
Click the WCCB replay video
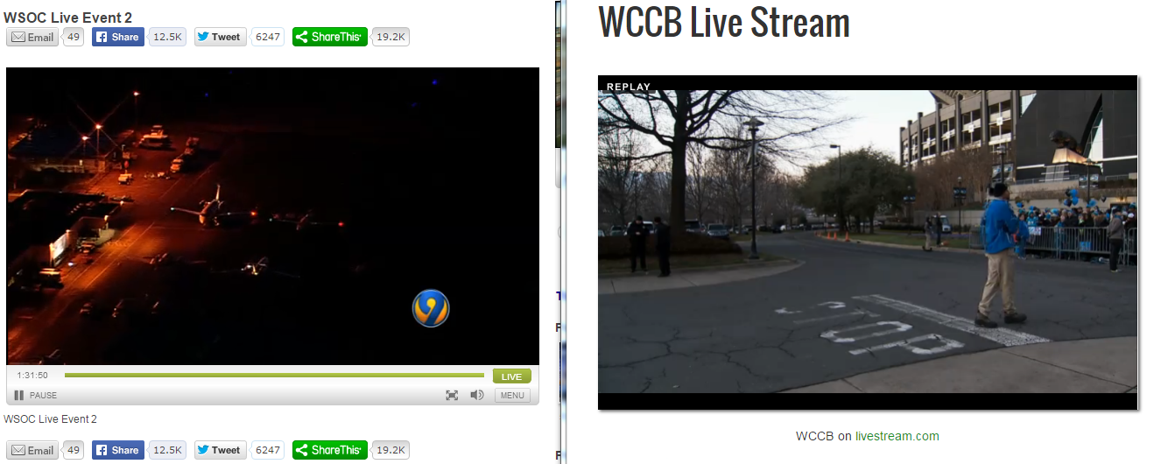click(868, 243)
